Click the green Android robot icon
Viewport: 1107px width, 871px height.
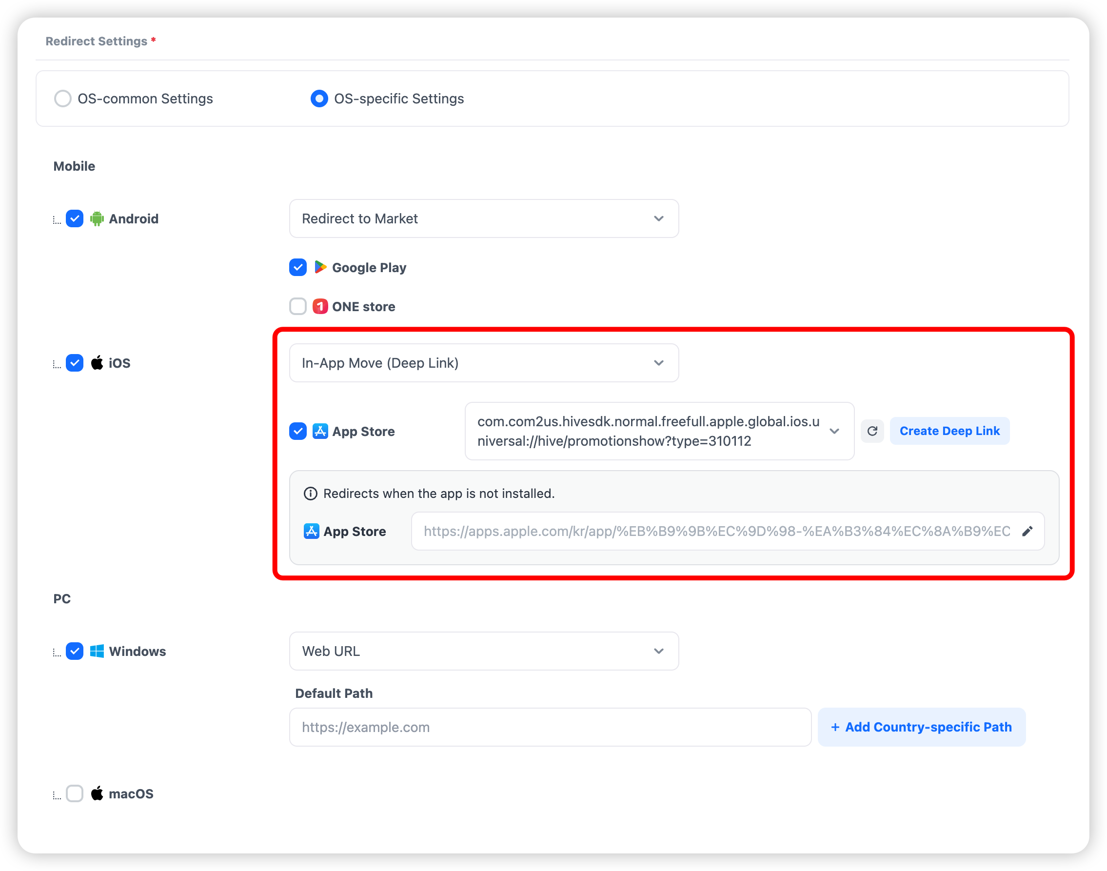97,219
